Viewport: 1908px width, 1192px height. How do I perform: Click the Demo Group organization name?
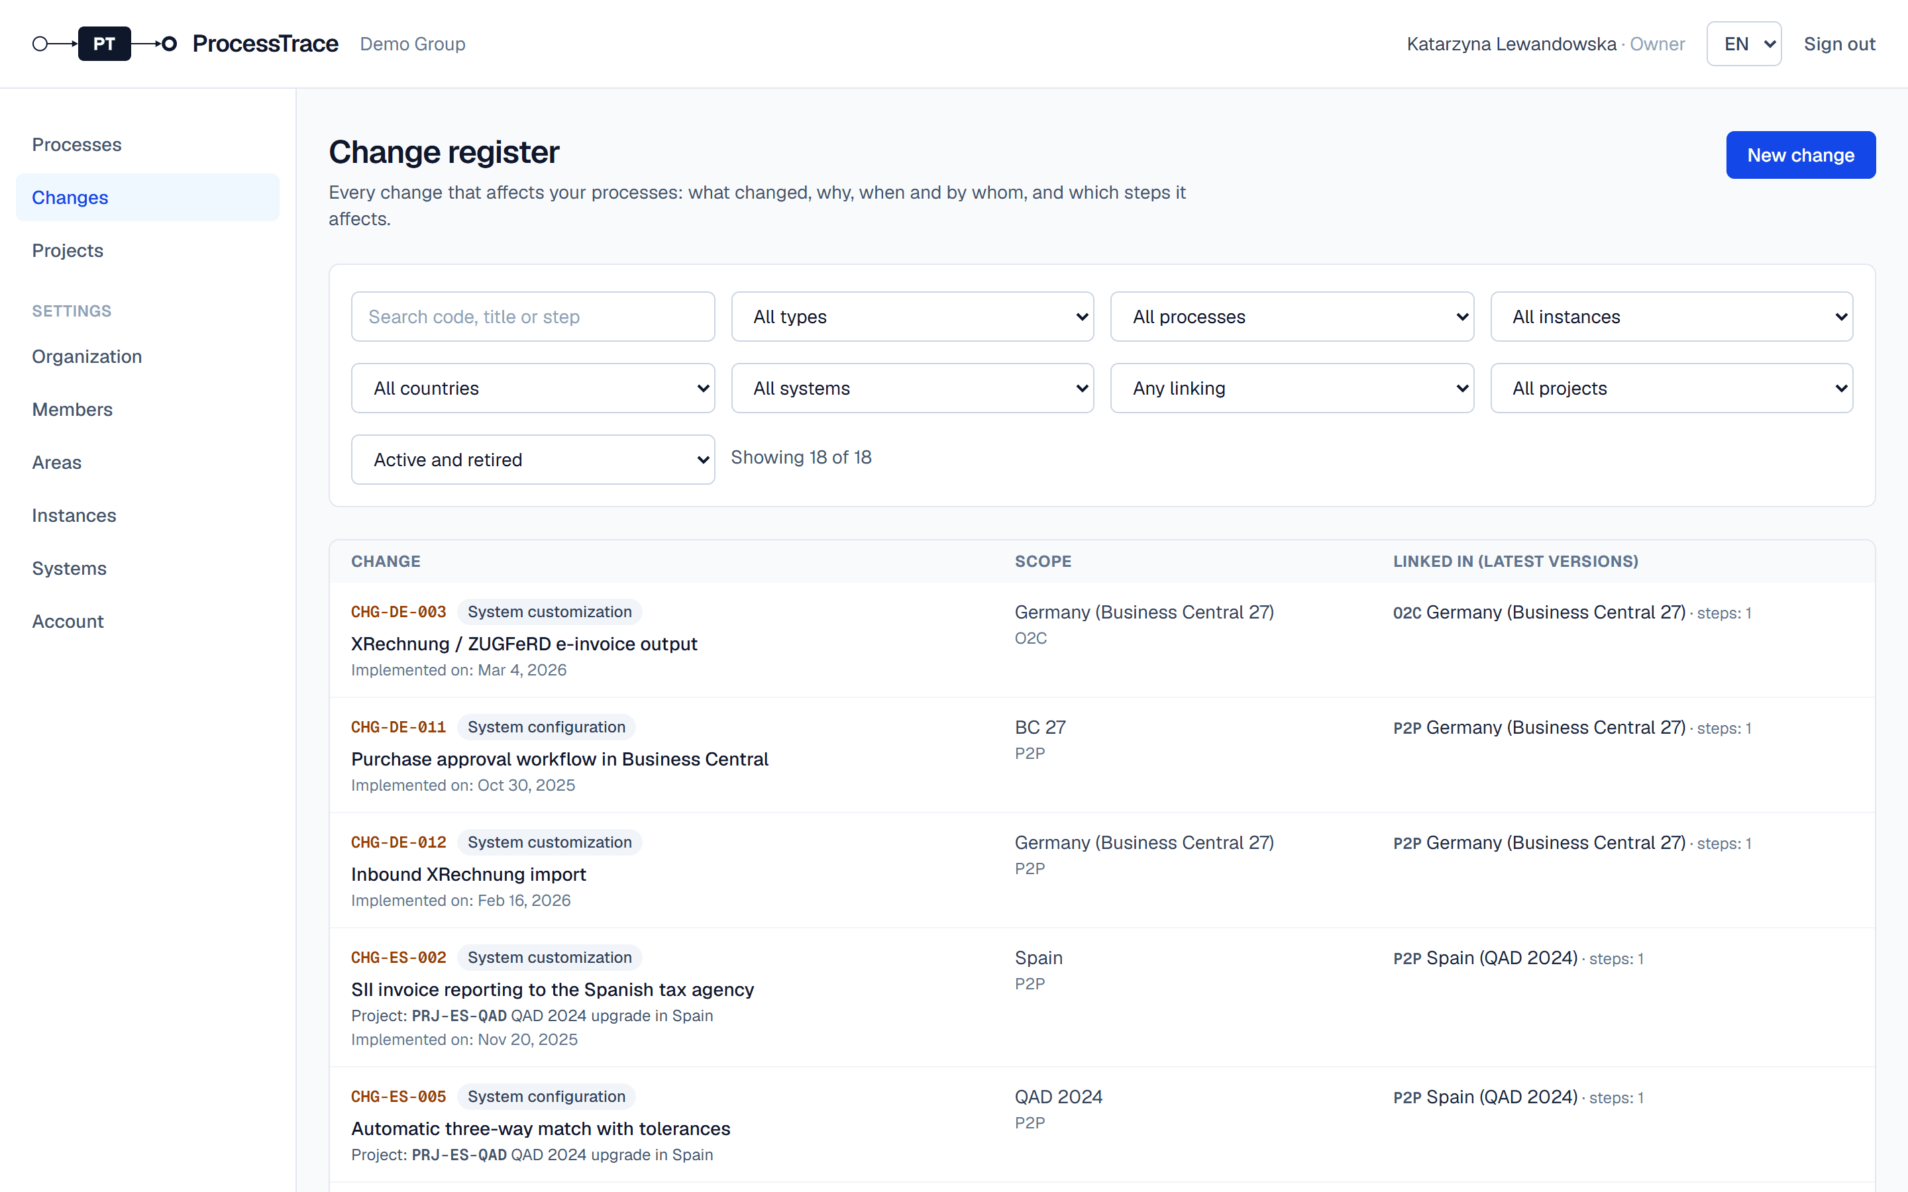pos(412,43)
